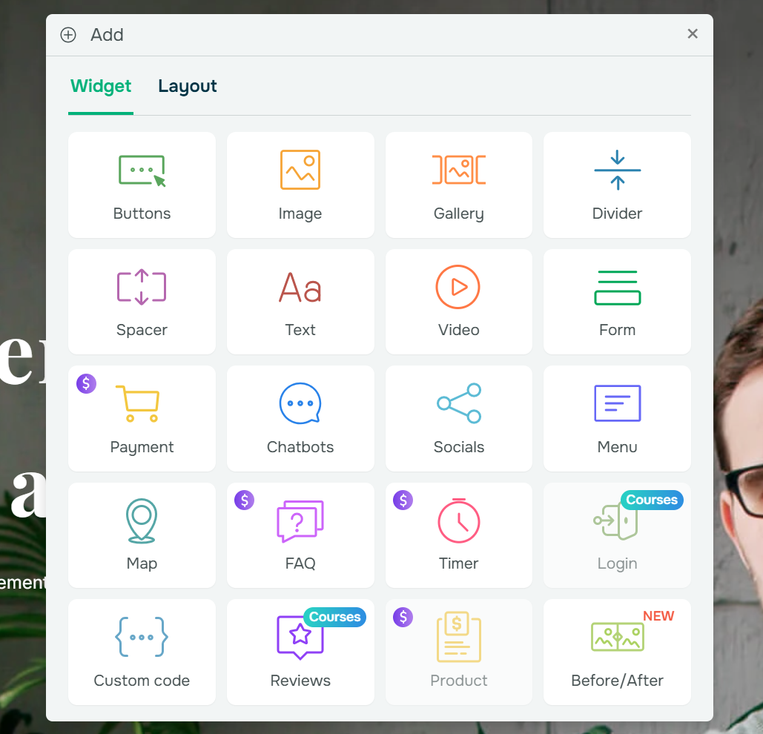Screen dimensions: 763x734
Task: Insert a Form widget
Action: click(617, 302)
